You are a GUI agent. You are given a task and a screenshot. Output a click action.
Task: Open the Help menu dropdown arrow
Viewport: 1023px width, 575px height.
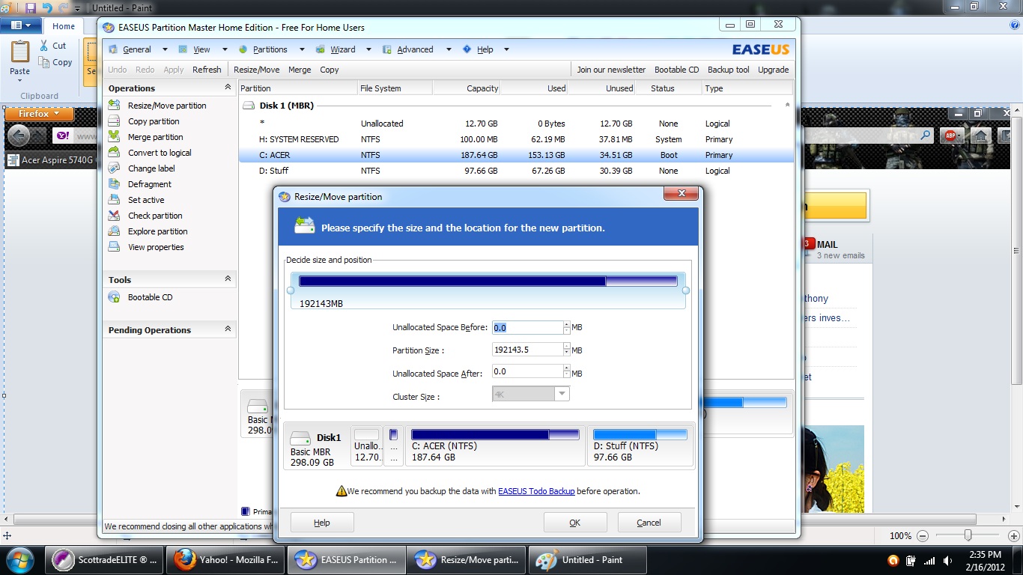pyautogui.click(x=506, y=49)
